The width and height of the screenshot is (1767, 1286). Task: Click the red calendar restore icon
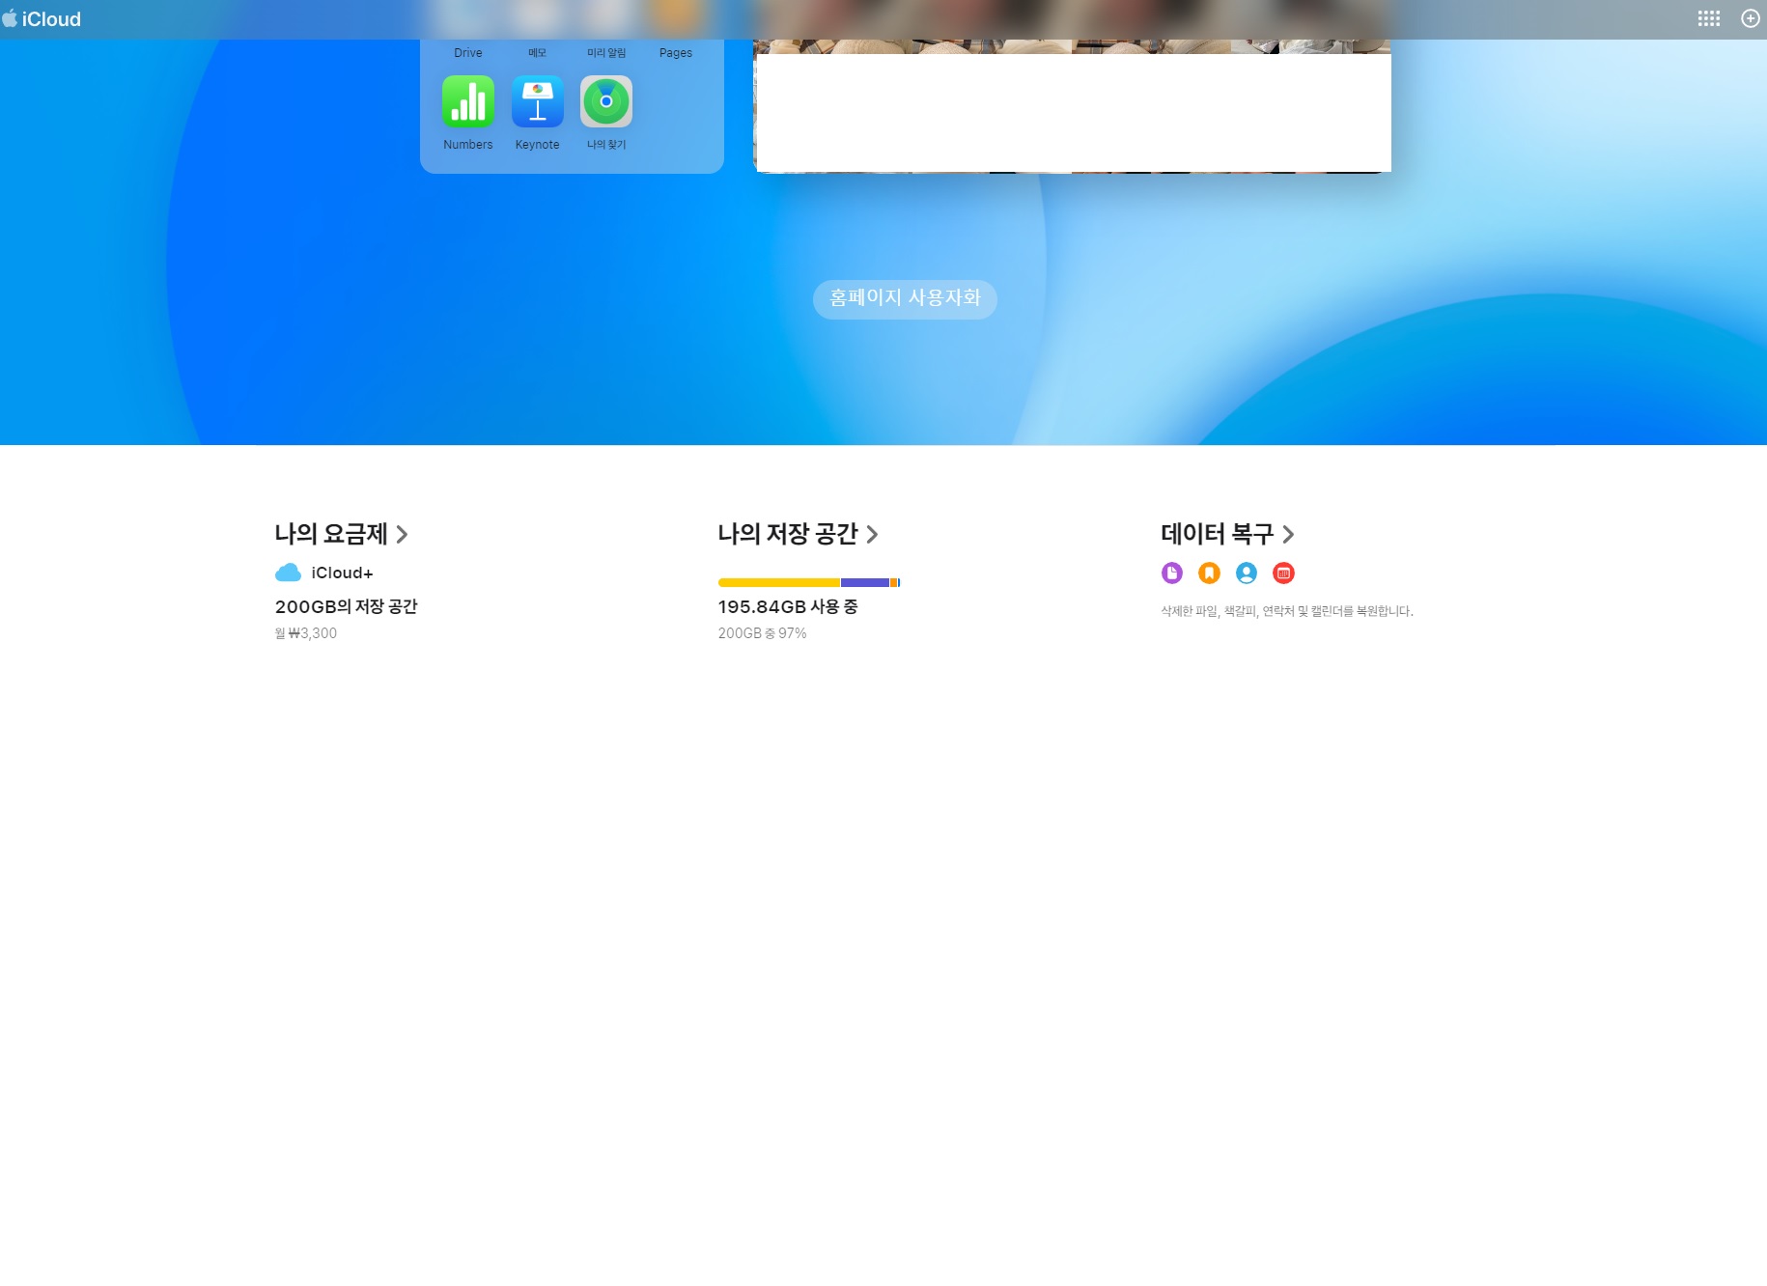pos(1283,573)
